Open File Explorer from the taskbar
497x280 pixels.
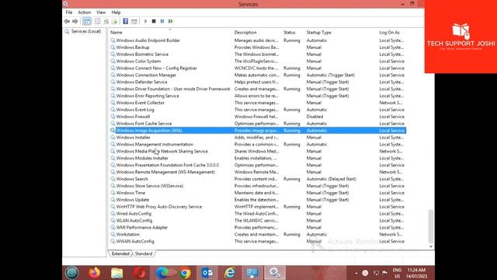117,273
